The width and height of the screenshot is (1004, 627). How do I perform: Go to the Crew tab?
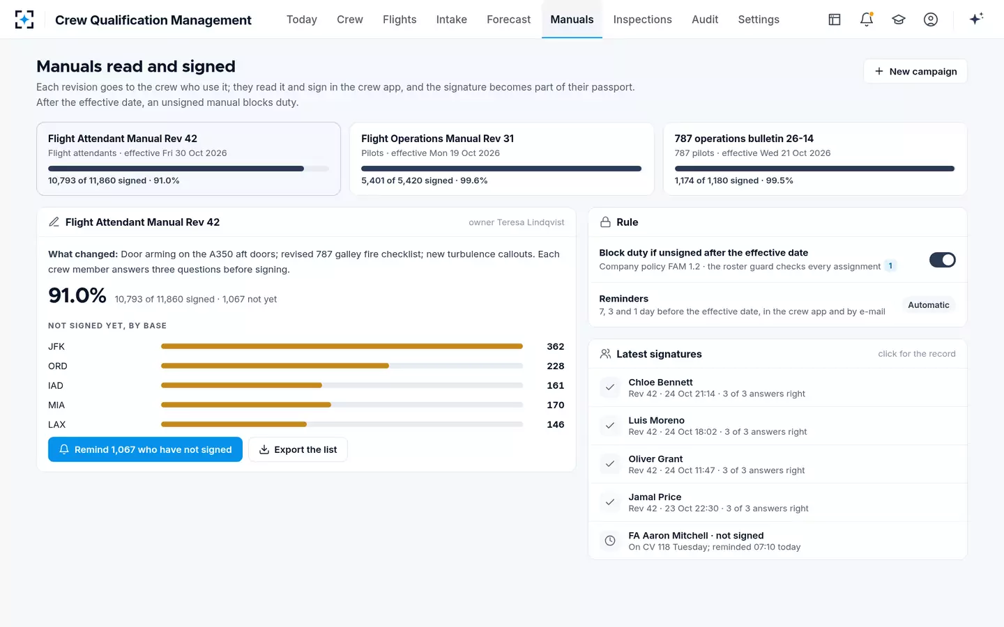[x=350, y=20]
